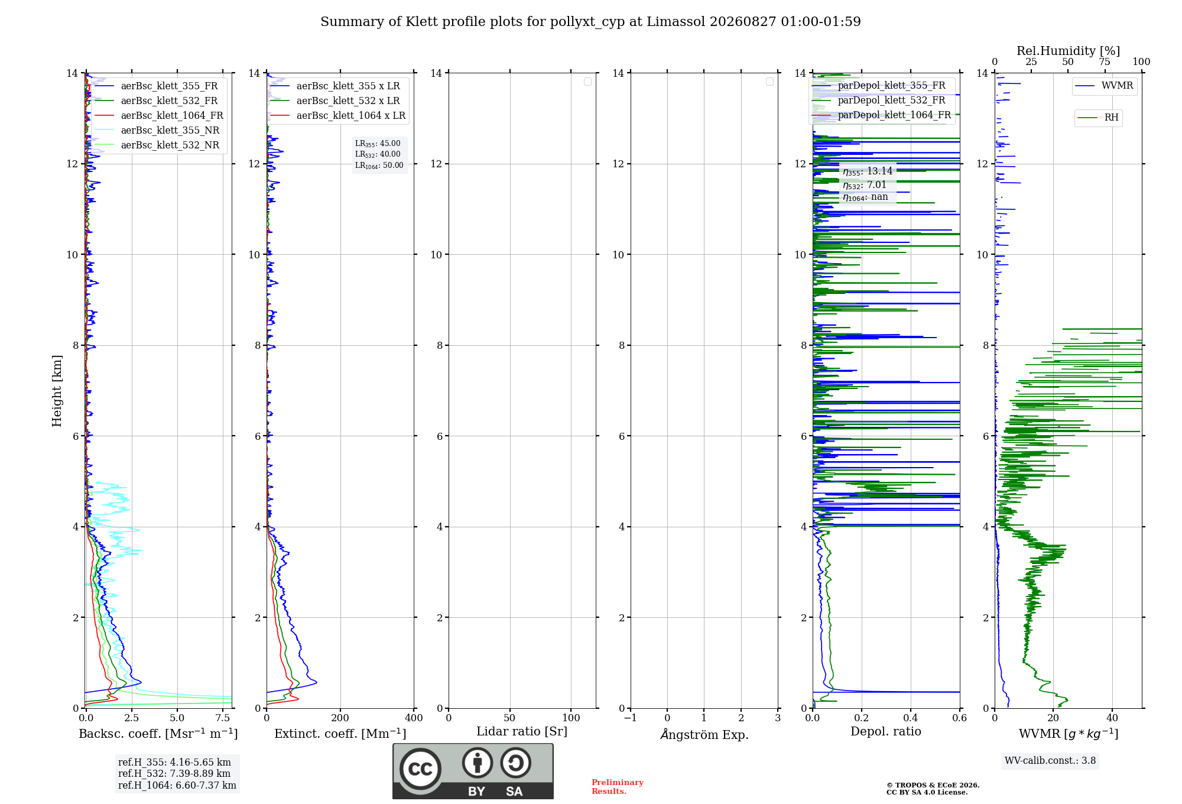Image resolution: width=1182 pixels, height=804 pixels.
Task: Click the Creative Commons CC icon
Action: click(x=420, y=769)
